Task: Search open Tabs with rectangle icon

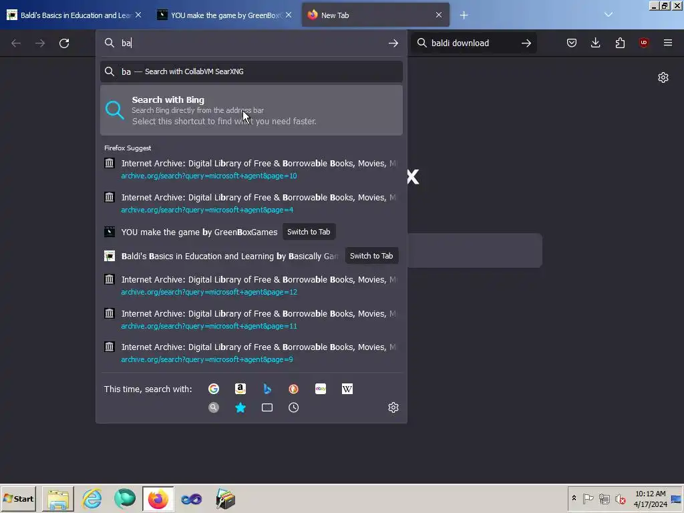Action: pyautogui.click(x=267, y=407)
